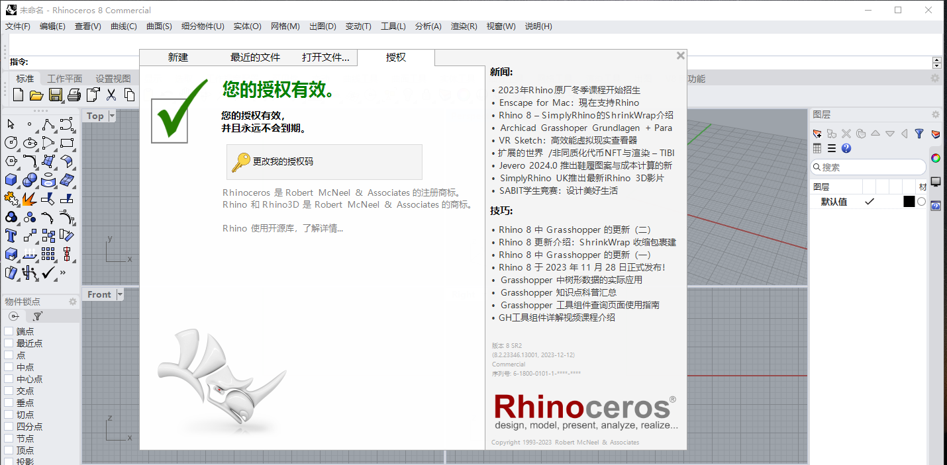
Task: Enable the 中心点 object snap checkbox
Action: [x=9, y=379]
